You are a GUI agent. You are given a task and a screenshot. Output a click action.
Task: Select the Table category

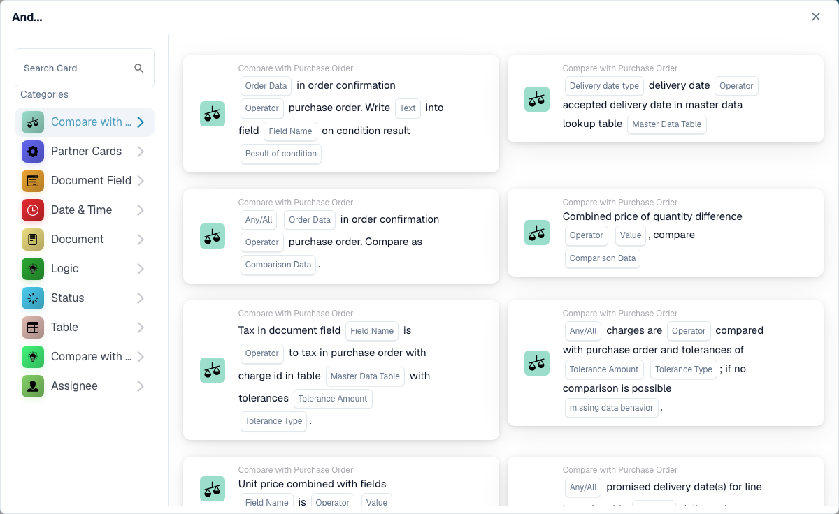coord(85,328)
